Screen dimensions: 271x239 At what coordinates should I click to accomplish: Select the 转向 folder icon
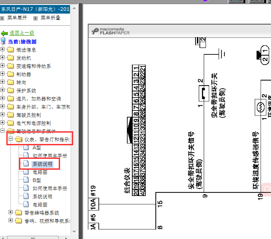tap(10, 82)
